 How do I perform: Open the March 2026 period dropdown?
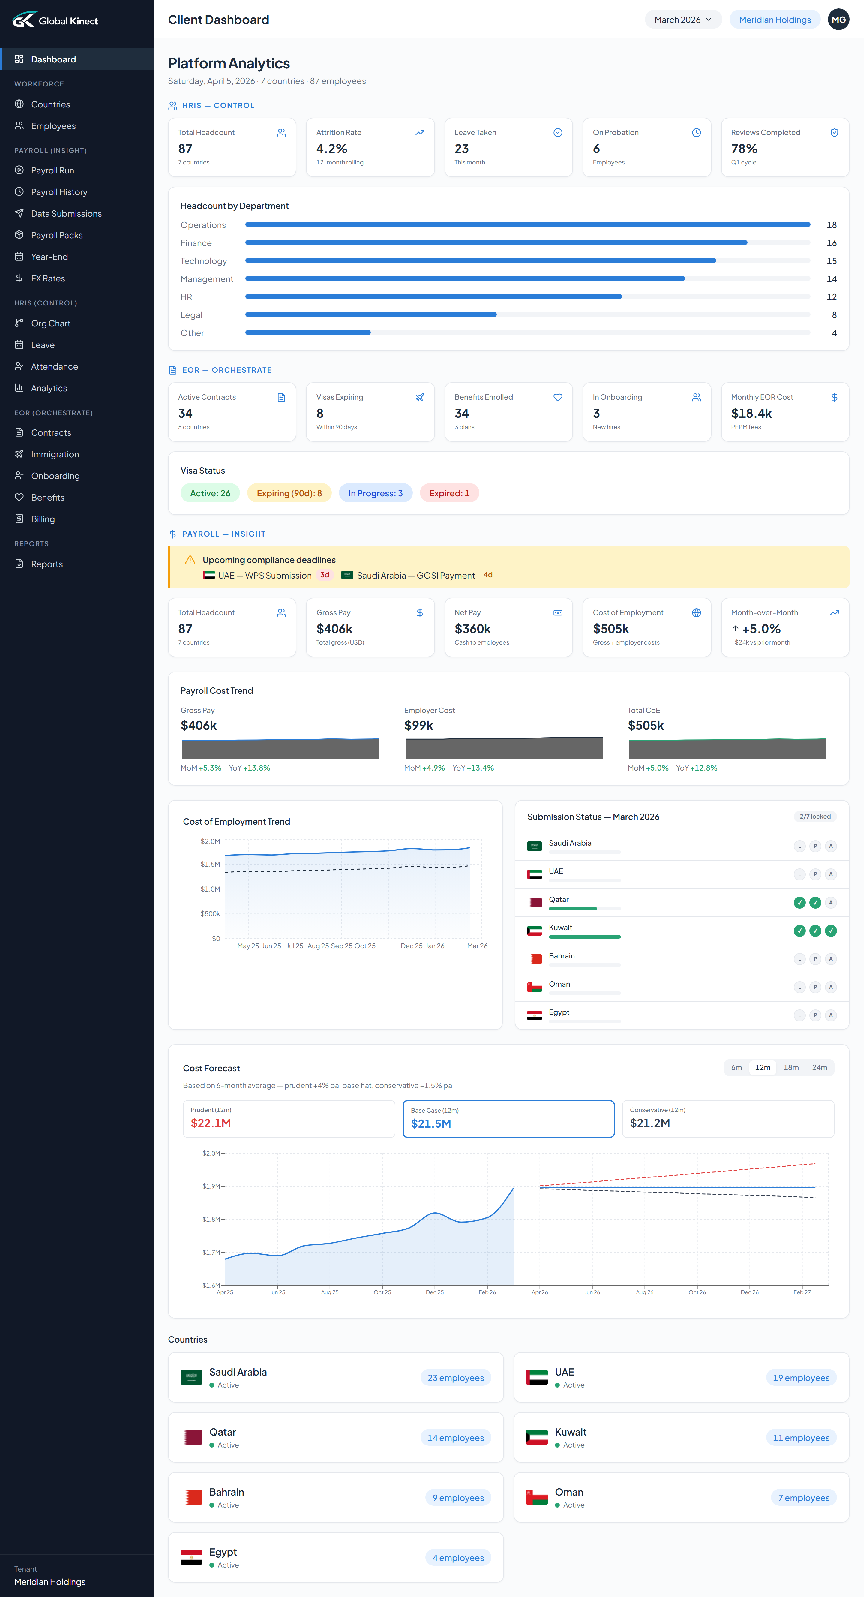tap(682, 19)
